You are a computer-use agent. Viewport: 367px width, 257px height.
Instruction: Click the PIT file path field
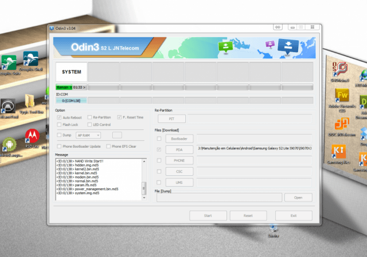(x=250, y=118)
